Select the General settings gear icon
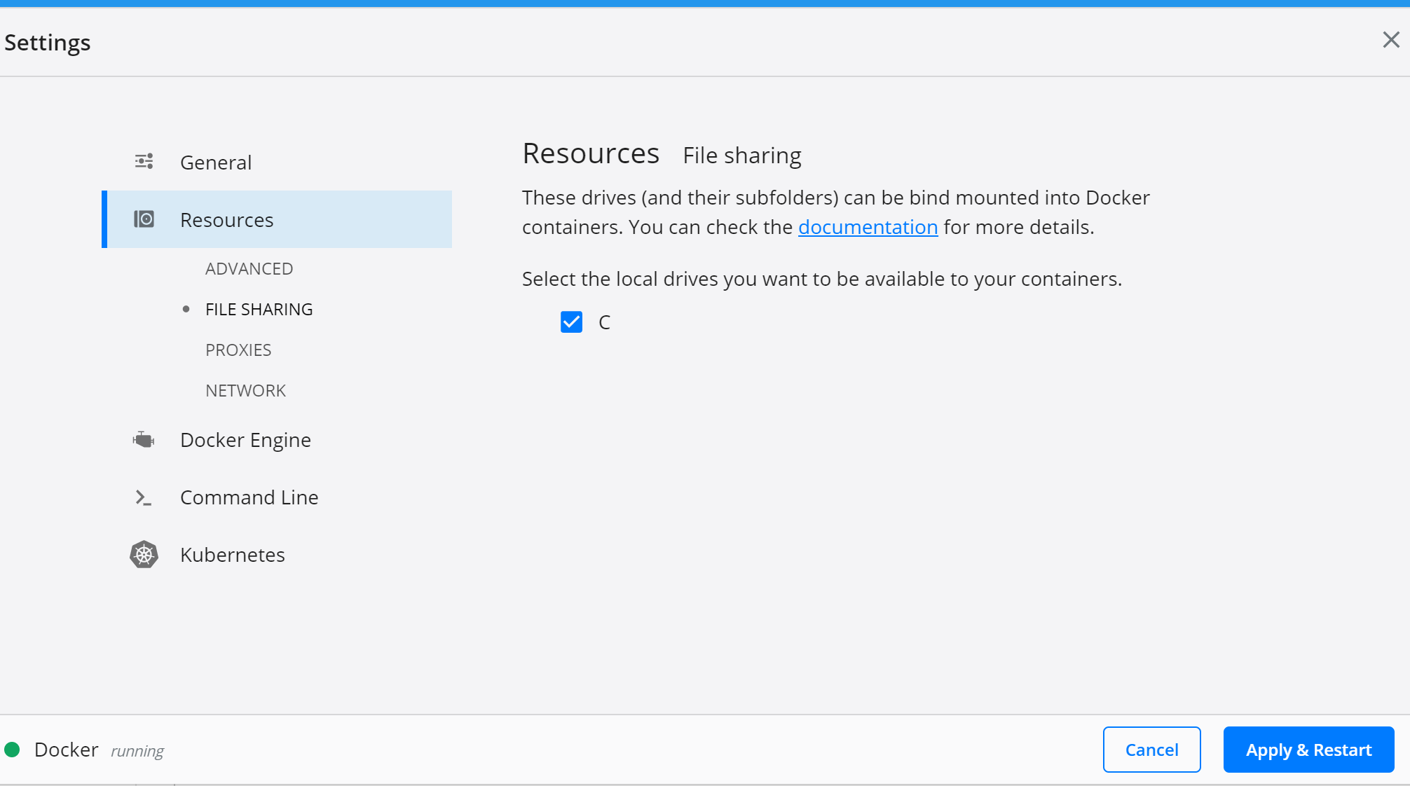Image resolution: width=1410 pixels, height=786 pixels. (x=144, y=161)
